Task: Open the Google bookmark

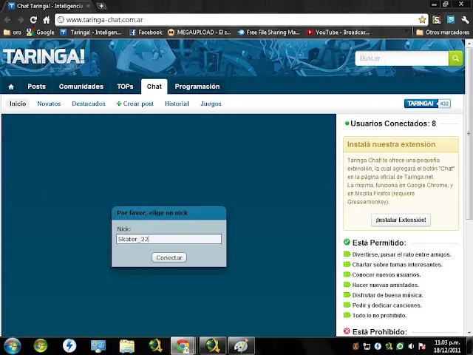Action: pos(41,33)
